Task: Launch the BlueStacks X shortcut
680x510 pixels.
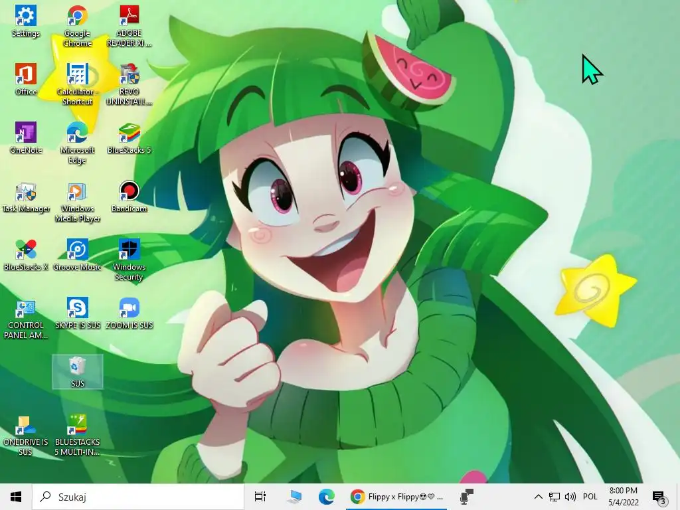Action: (26, 254)
